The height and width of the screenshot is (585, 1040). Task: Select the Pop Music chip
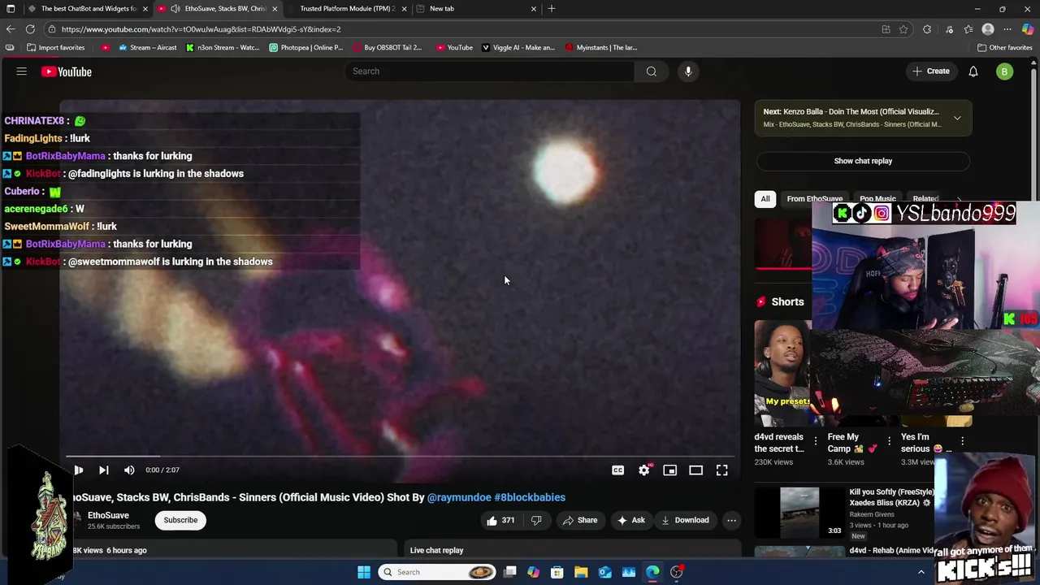pyautogui.click(x=877, y=199)
